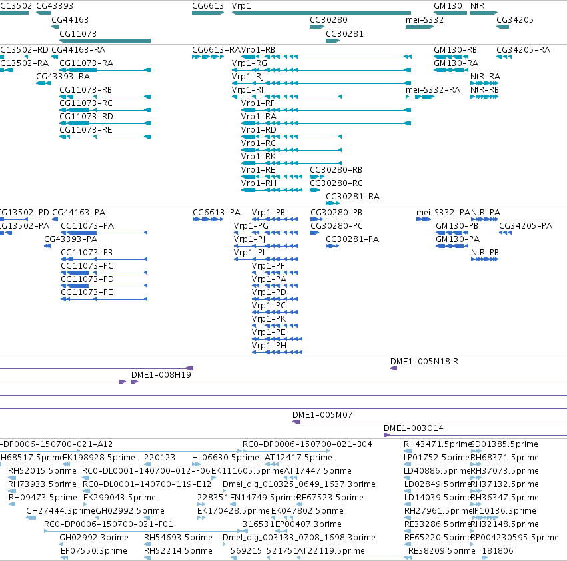Click transcript Vrp1-RI
The width and height of the screenshot is (567, 561).
click(247, 90)
